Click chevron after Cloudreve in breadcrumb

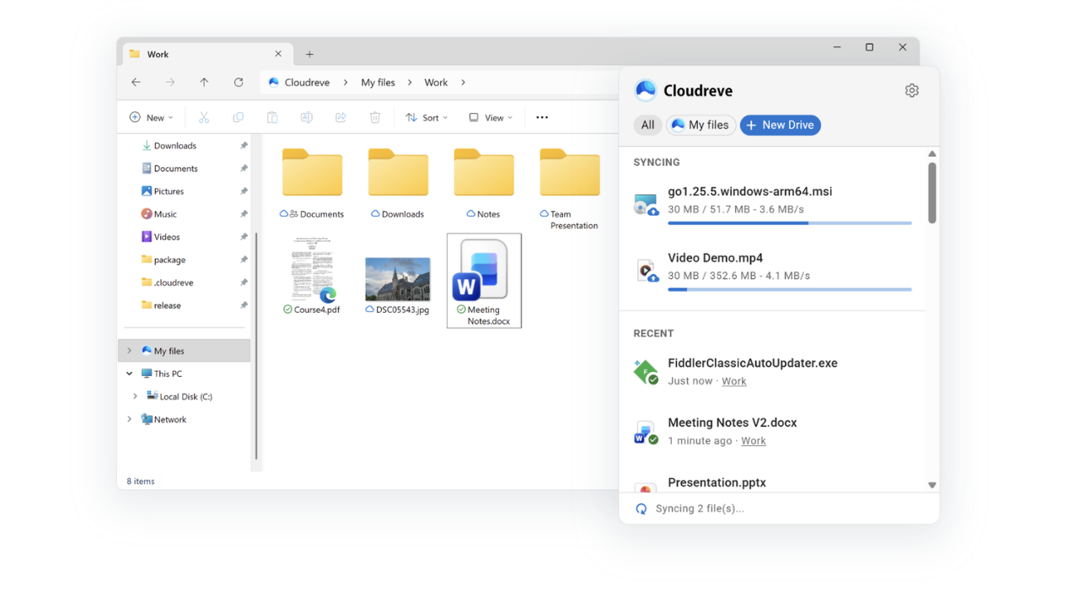pos(346,83)
